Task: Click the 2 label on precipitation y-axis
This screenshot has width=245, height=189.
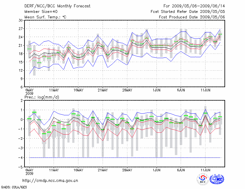Action: (x=21, y=100)
